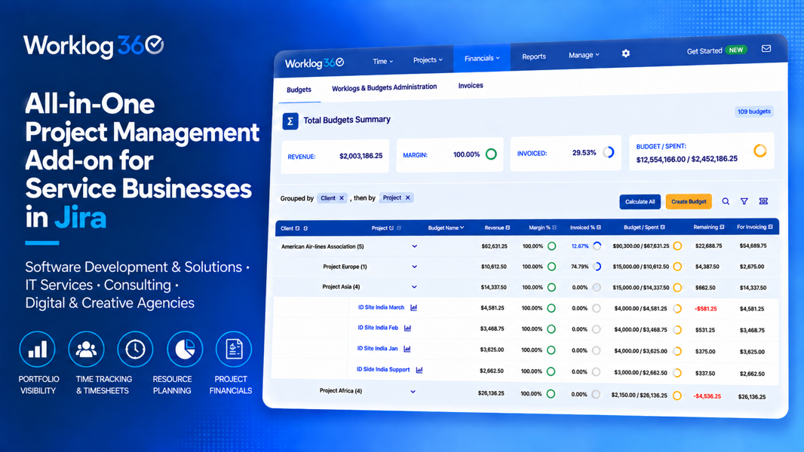The image size is (804, 452).
Task: Sort by Revenue column icon
Action: coord(508,228)
